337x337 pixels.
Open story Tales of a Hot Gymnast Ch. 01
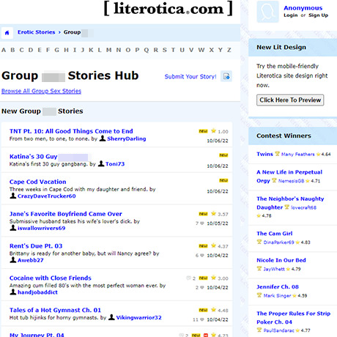(55, 310)
